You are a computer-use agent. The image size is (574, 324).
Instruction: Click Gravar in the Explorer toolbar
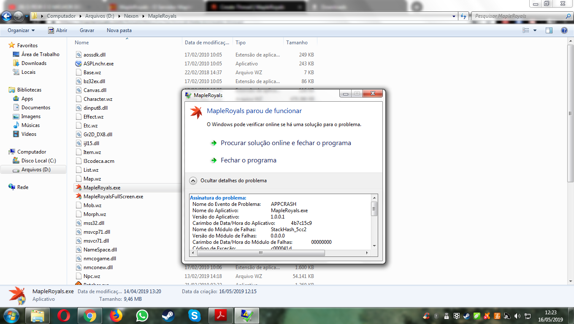tap(87, 30)
